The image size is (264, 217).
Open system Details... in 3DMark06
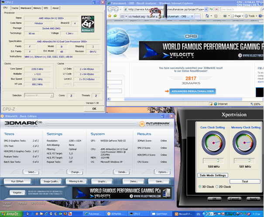(x=122, y=172)
